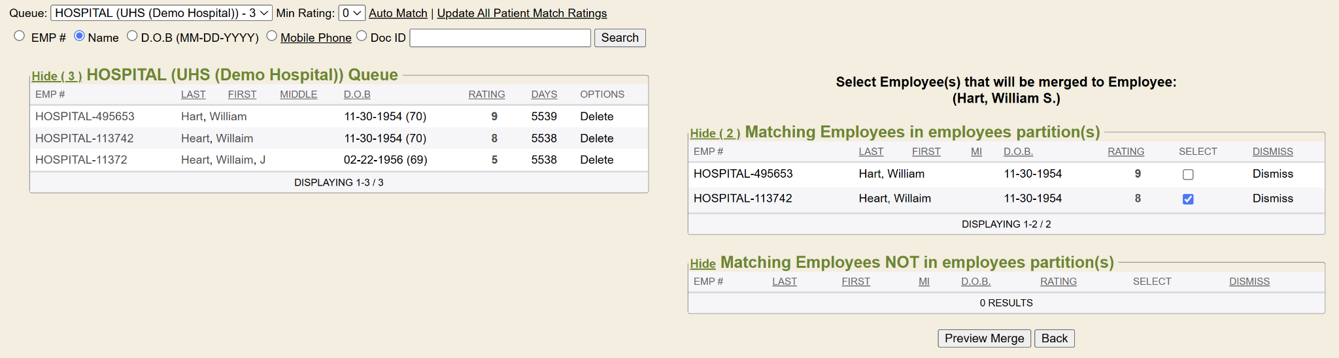Sort the queue by RATING column
This screenshot has height=358, width=1339.
pos(486,95)
